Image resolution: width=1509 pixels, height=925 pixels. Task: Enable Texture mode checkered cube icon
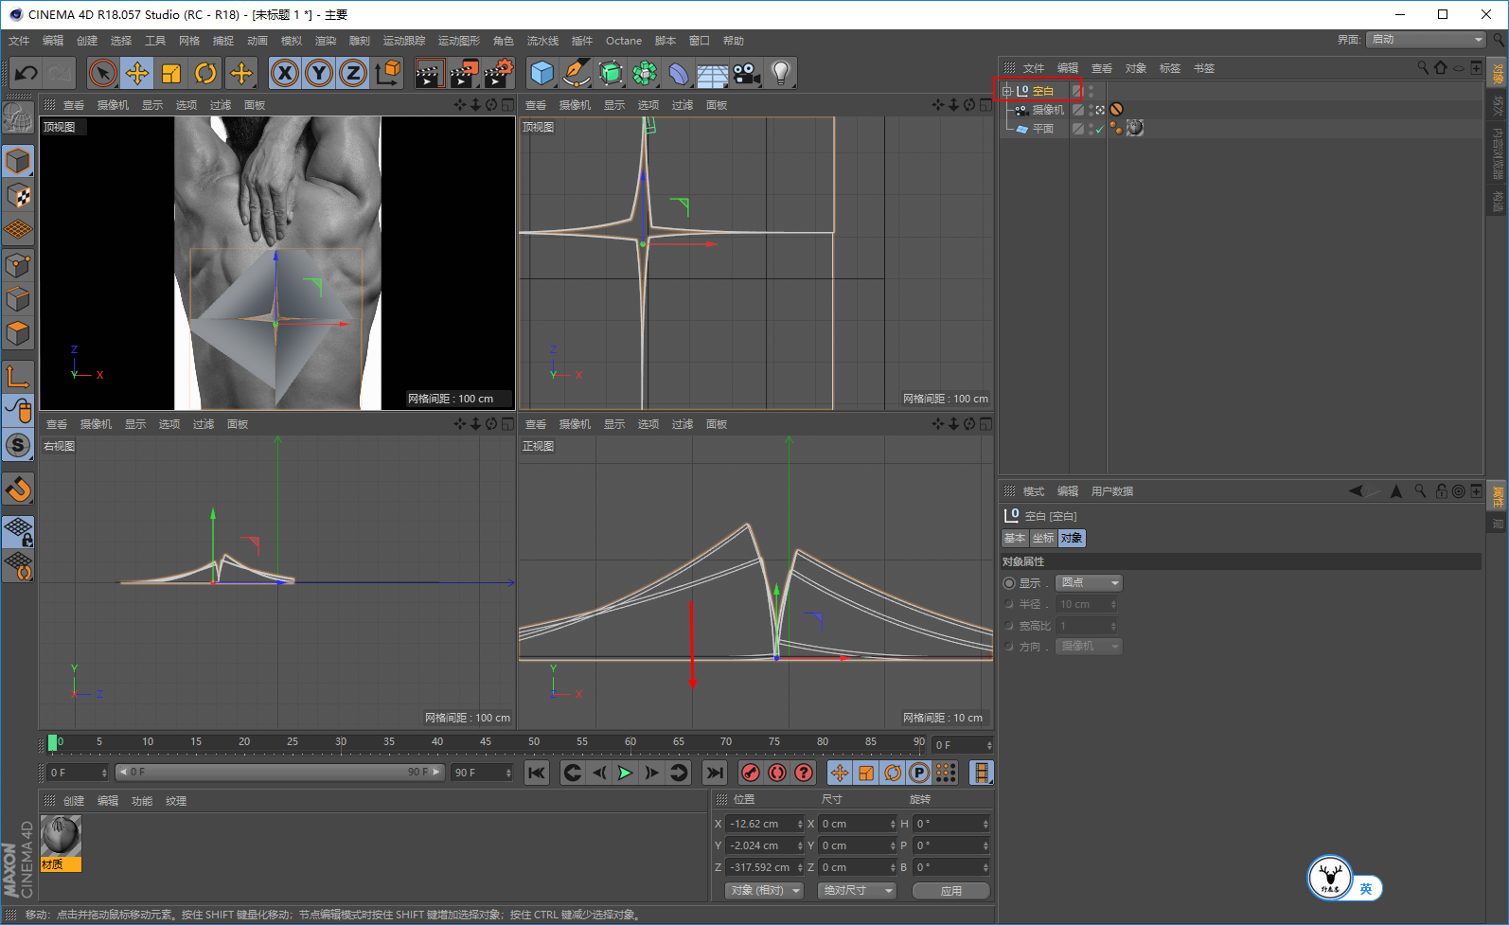pos(18,196)
